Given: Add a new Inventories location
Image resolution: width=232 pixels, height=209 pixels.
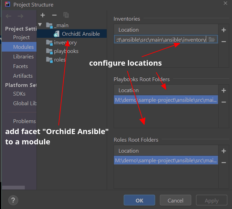Looking at the screenshot, I should click(x=224, y=30).
